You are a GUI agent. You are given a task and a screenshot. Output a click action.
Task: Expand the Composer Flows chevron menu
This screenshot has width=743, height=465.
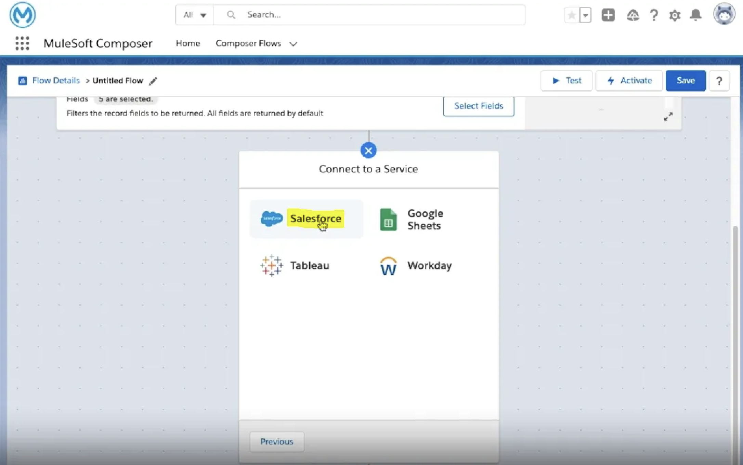pos(293,44)
